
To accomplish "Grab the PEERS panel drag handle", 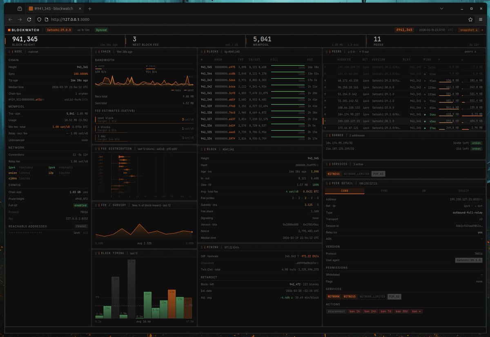I will point(326,52).
